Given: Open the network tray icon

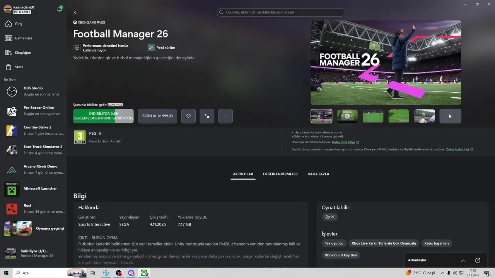Looking at the screenshot, I should (x=461, y=273).
